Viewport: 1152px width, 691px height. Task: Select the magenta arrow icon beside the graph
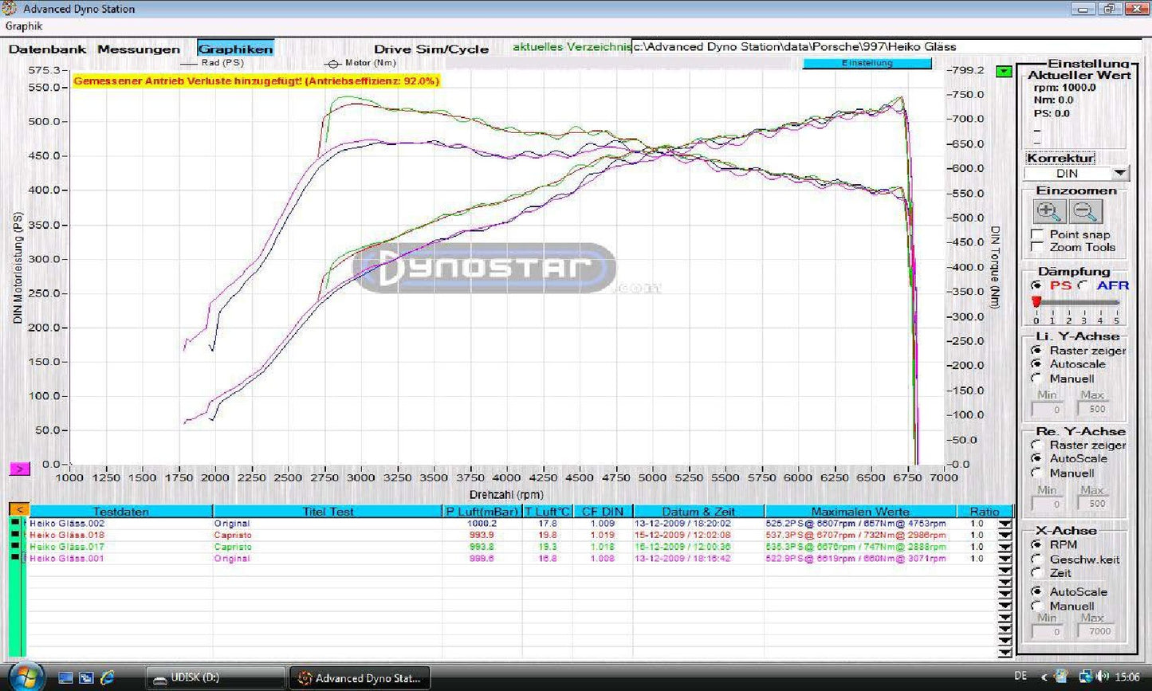pyautogui.click(x=18, y=469)
